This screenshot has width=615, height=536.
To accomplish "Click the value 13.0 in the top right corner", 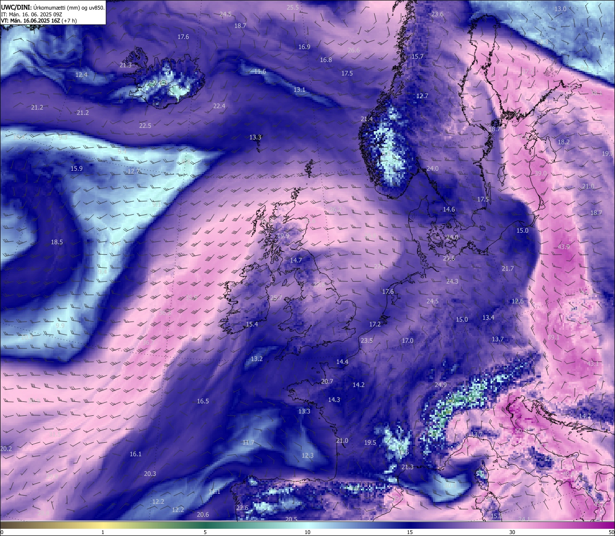I will click(560, 9).
